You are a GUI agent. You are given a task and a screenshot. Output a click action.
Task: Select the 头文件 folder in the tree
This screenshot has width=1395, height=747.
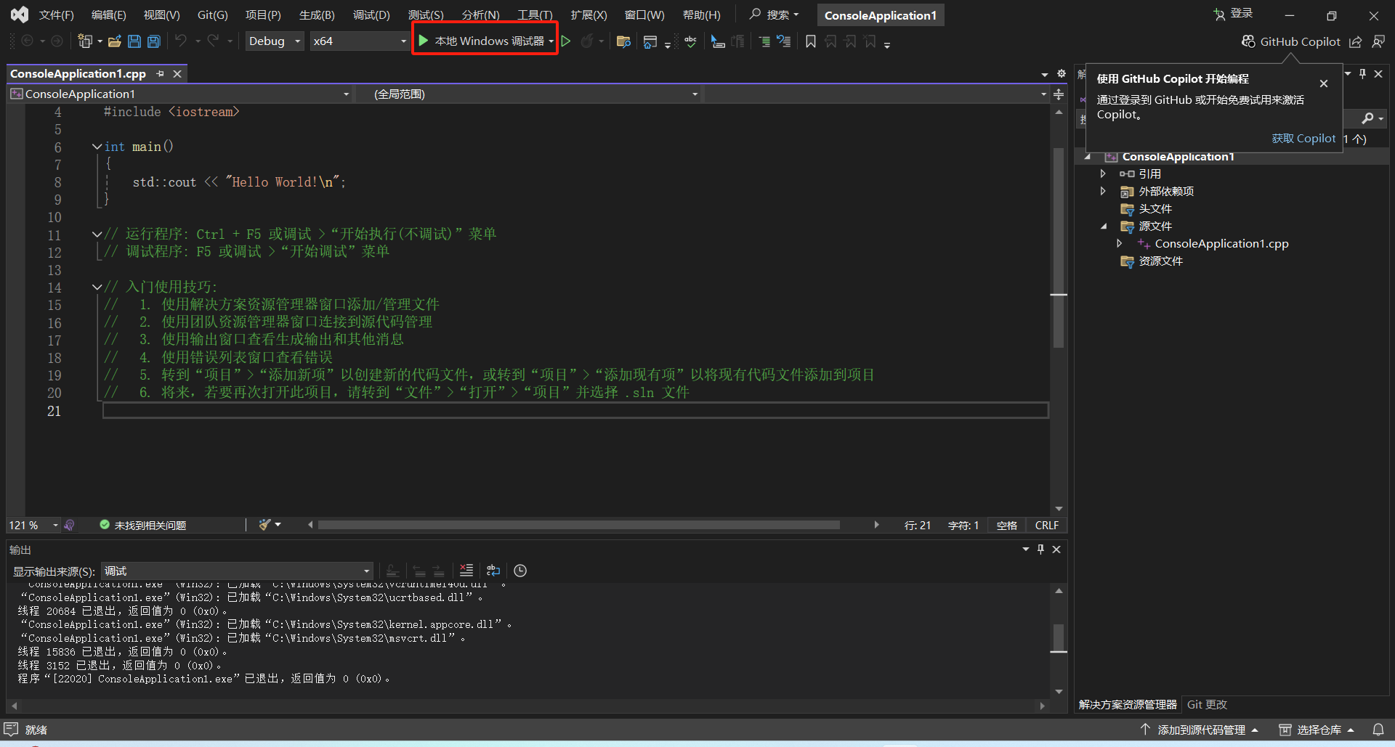point(1155,208)
